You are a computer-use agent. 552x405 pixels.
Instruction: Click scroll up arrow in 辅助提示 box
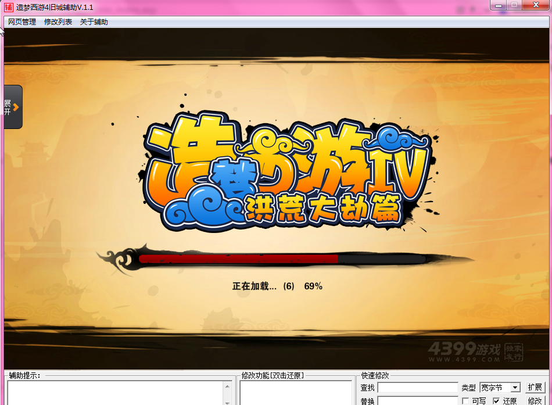click(227, 386)
